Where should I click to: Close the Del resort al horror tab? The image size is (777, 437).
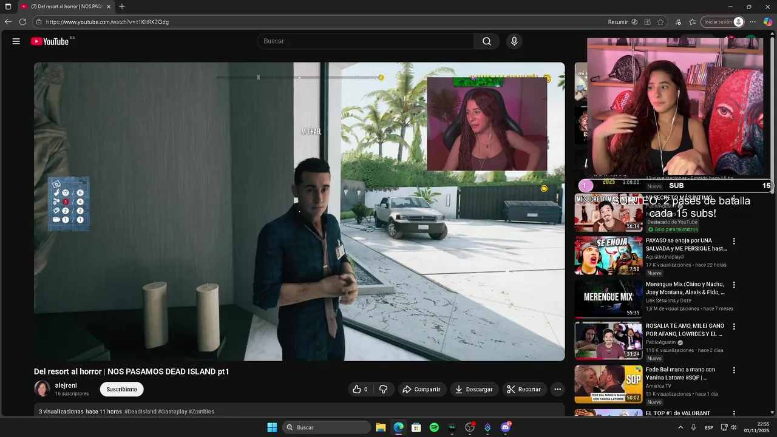tap(109, 7)
